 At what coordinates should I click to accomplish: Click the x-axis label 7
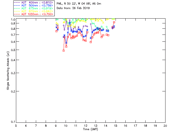point(36,126)
